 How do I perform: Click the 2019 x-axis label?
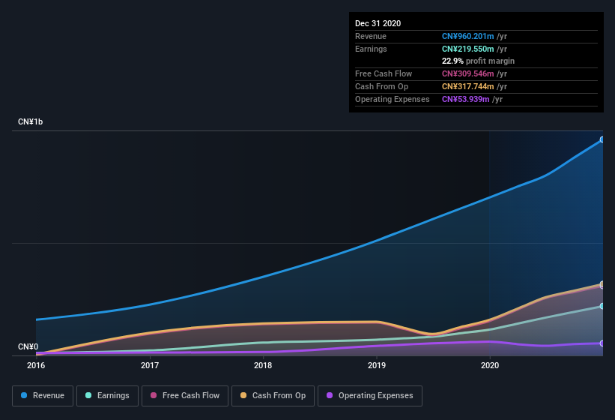click(x=377, y=365)
